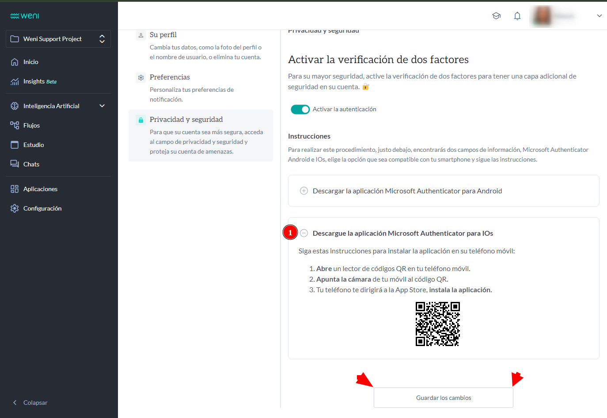Viewport: 607px width, 418px height.
Task: Expand the Inteligencia Artificial sidebar menu
Action: pyautogui.click(x=102, y=105)
